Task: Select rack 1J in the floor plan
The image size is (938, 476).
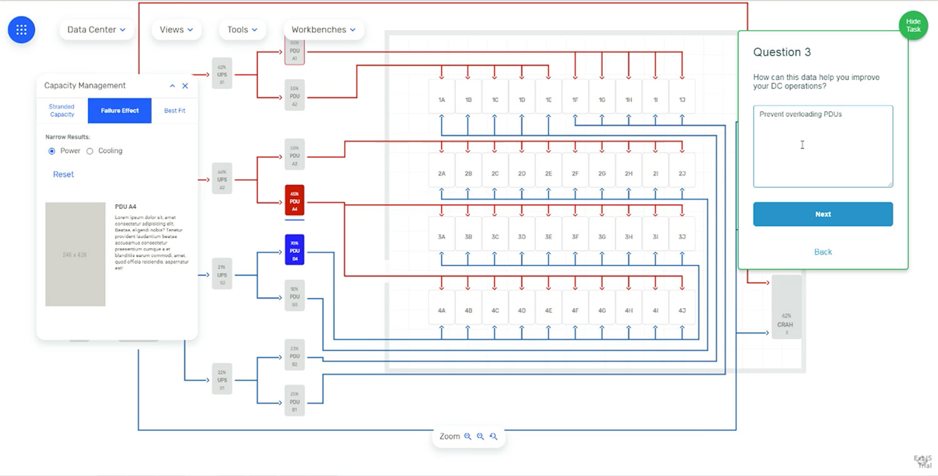Action: (682, 97)
